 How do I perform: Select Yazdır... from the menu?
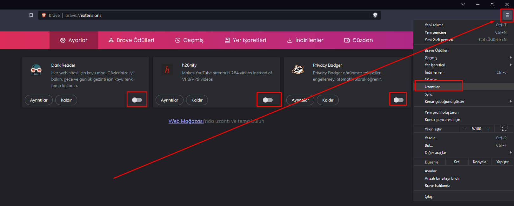pyautogui.click(x=464, y=138)
